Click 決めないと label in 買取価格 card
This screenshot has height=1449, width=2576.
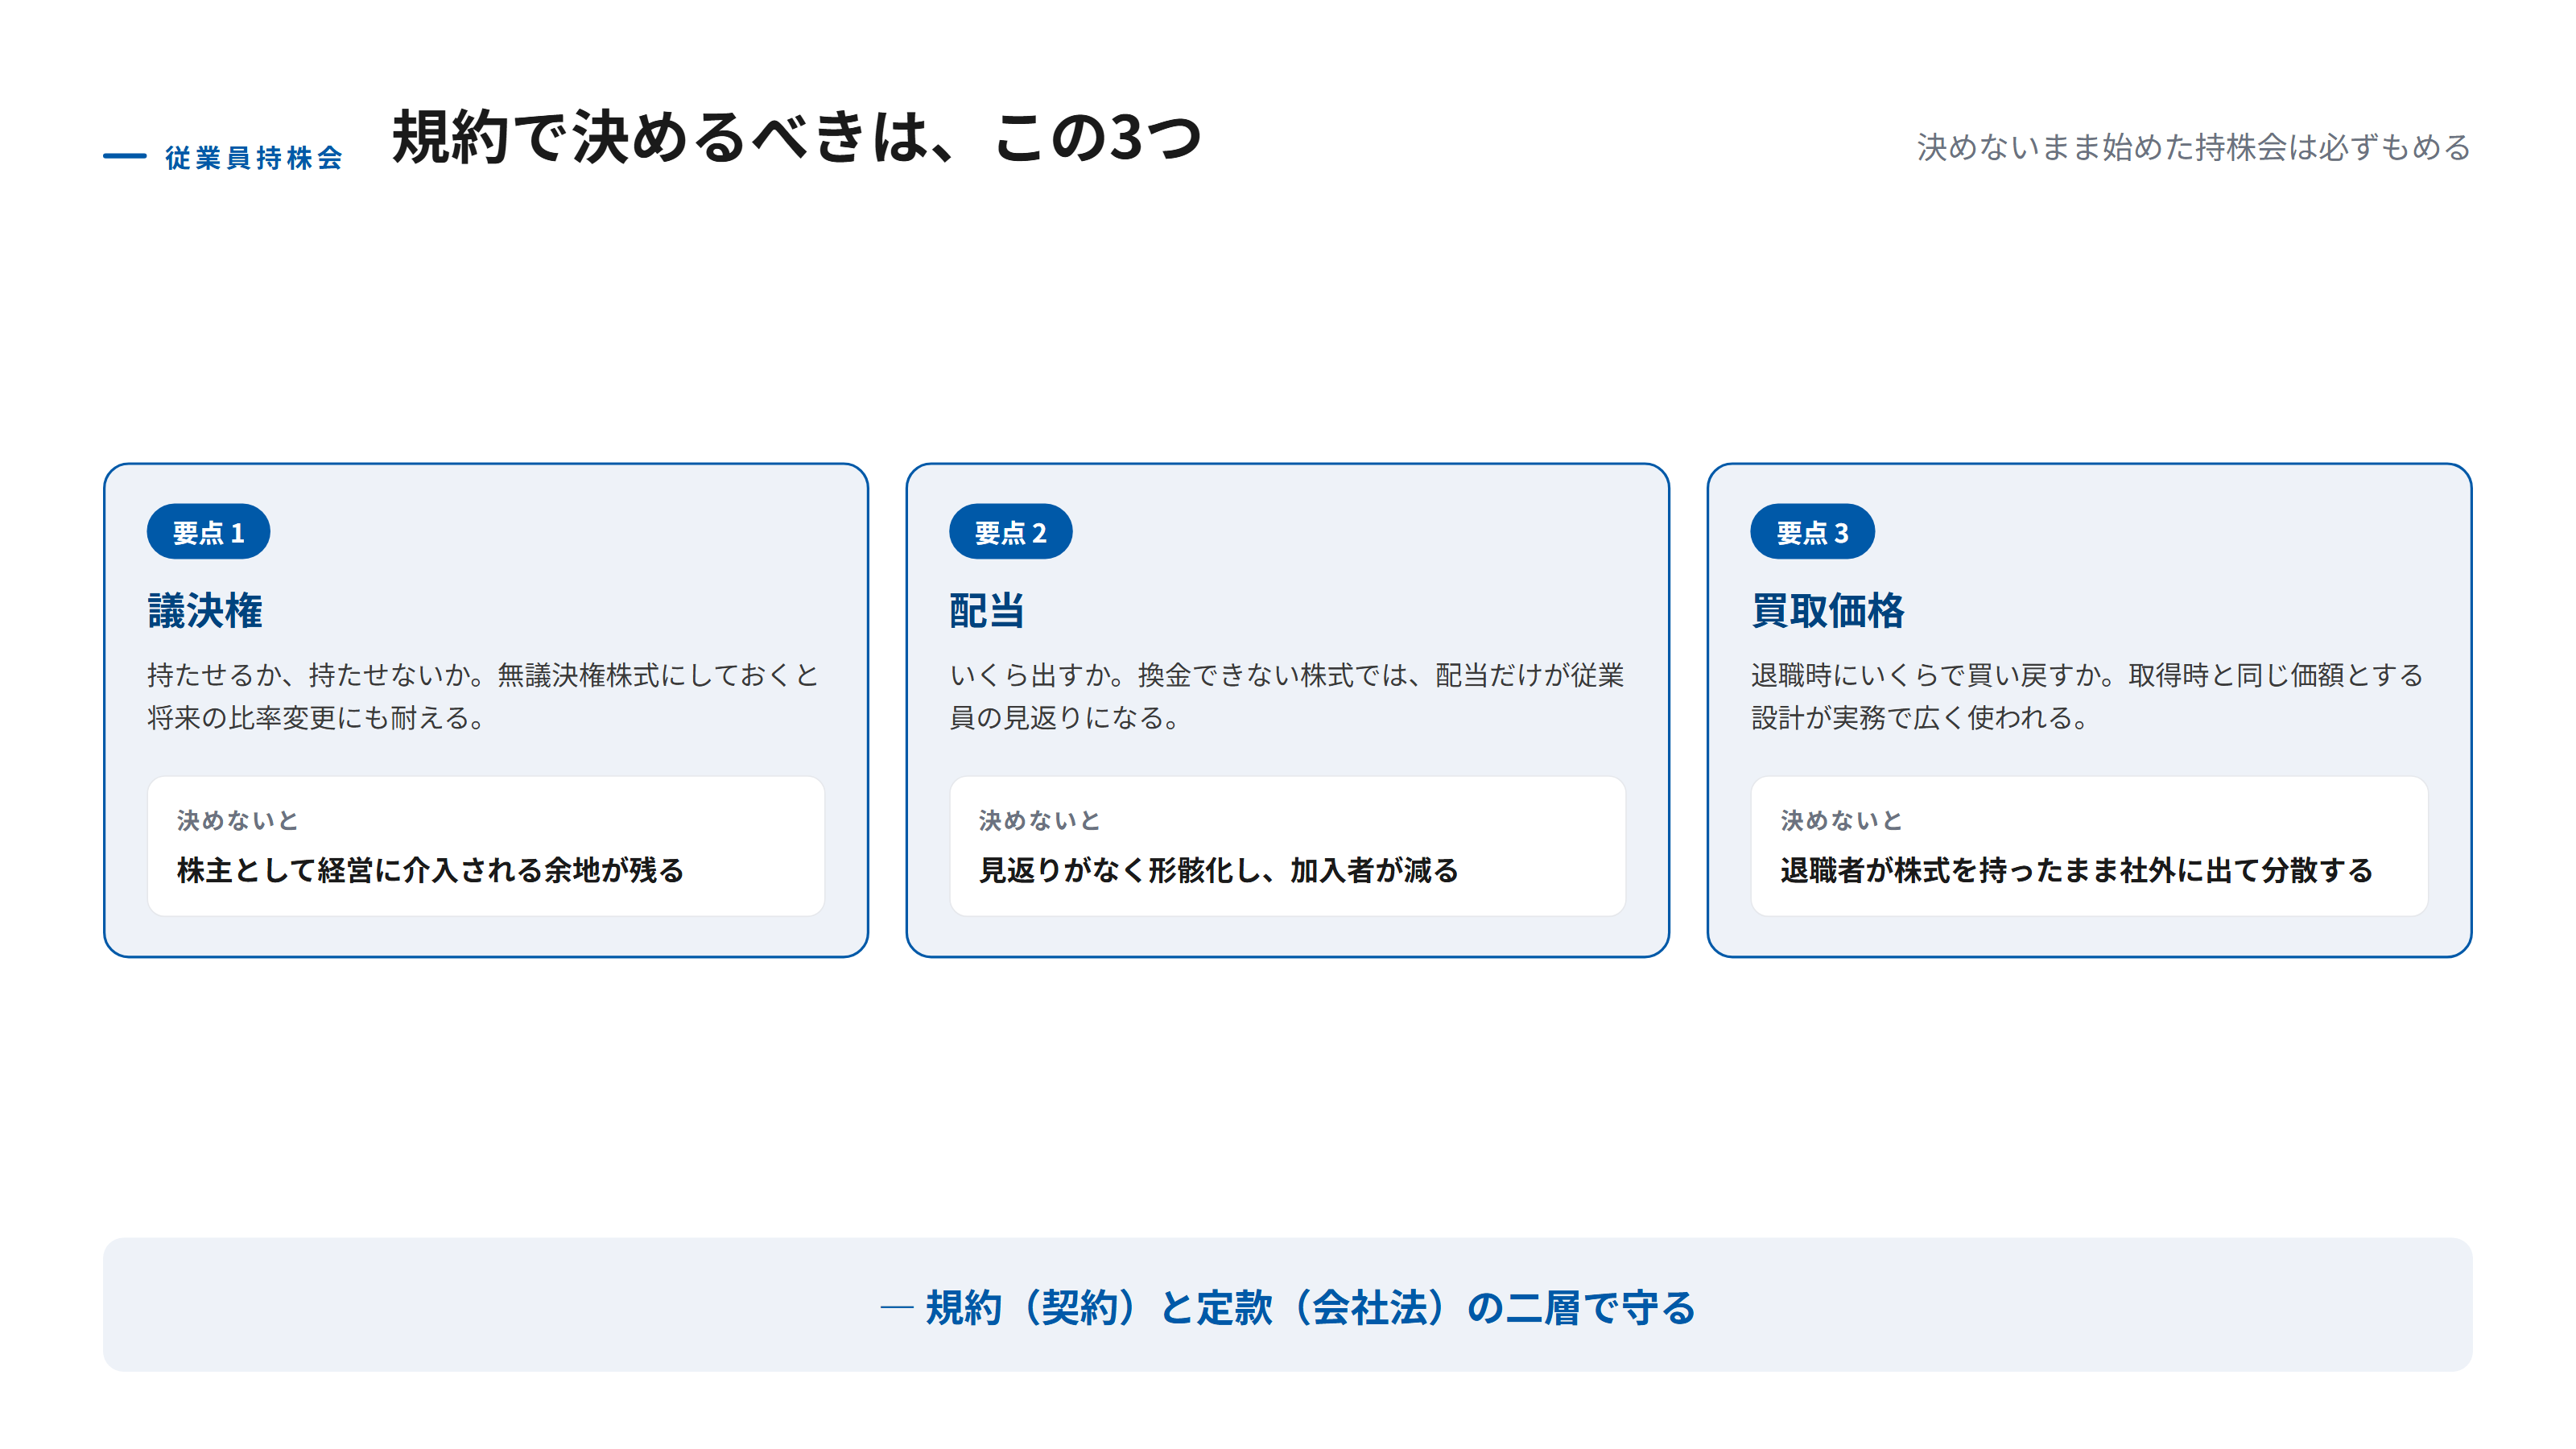point(1841,820)
